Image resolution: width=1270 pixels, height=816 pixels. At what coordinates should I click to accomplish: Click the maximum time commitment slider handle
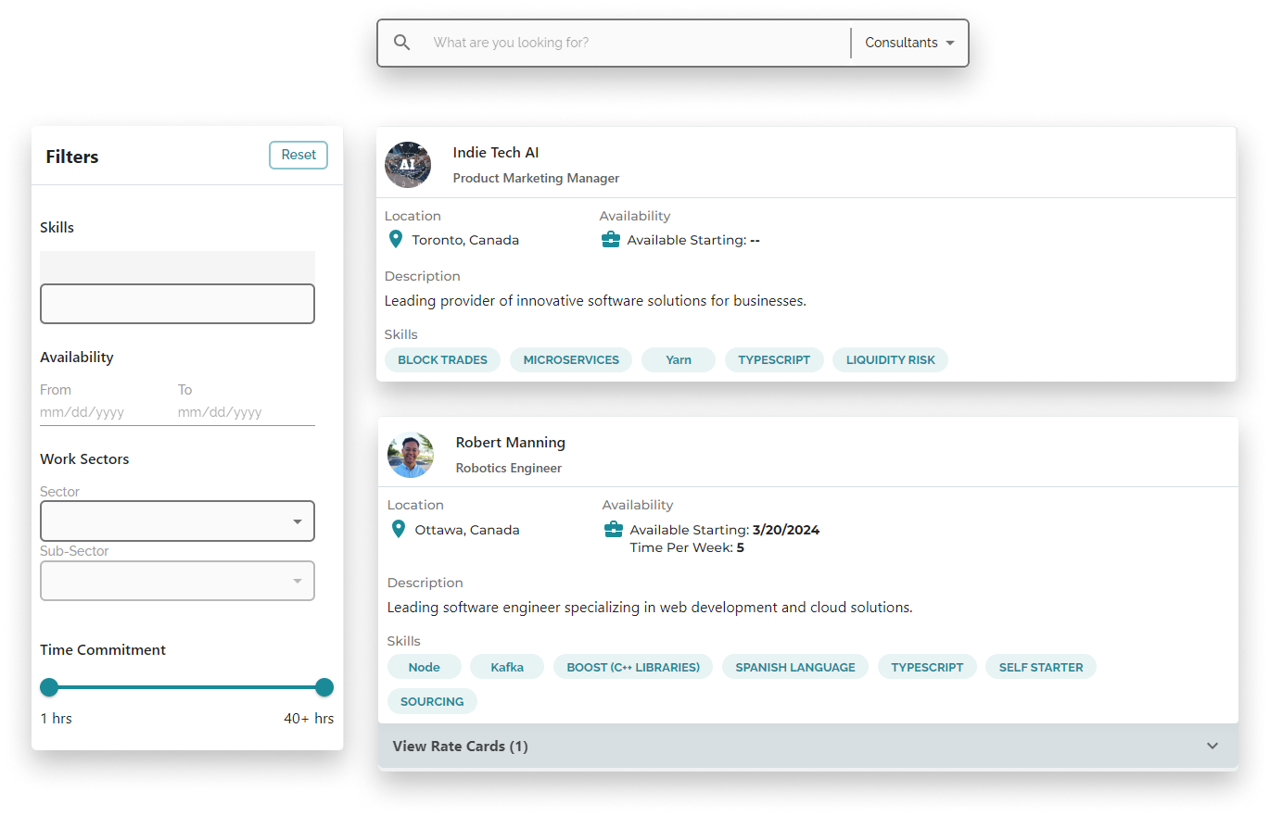click(x=324, y=687)
